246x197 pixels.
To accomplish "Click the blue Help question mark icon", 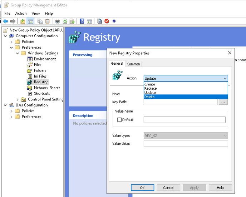I will coord(82,21).
